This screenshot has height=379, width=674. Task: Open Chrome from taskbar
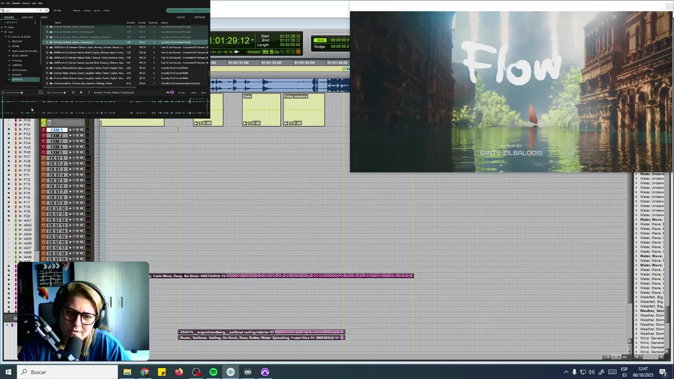coord(145,372)
